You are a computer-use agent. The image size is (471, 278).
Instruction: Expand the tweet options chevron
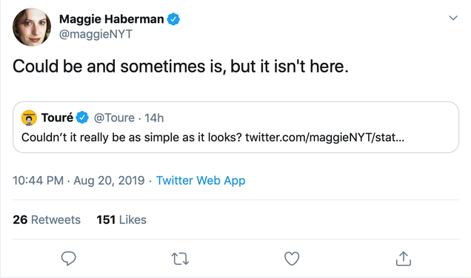coord(453,18)
